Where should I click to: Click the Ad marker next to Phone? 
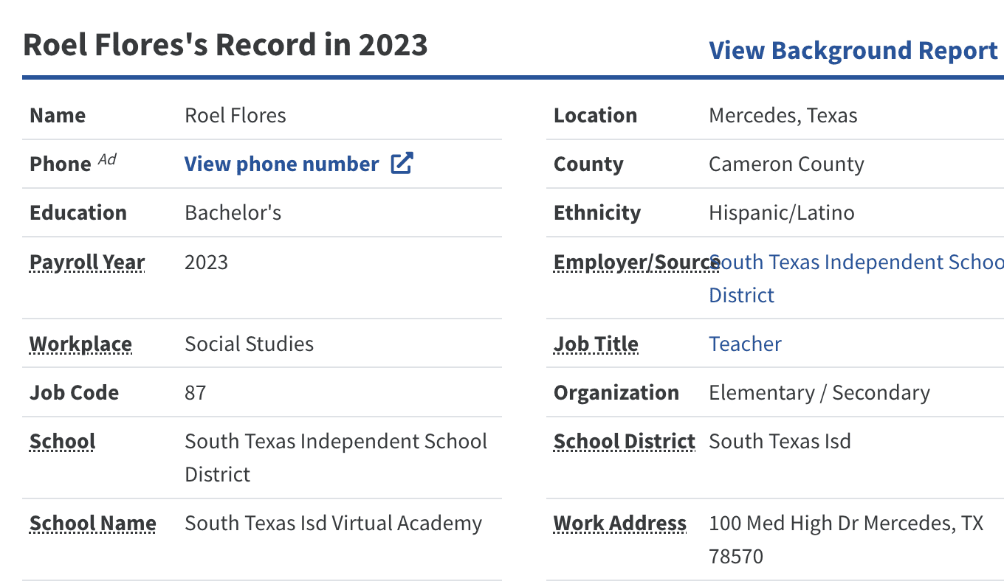[107, 159]
